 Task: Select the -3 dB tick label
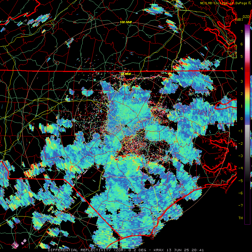[241, 156]
